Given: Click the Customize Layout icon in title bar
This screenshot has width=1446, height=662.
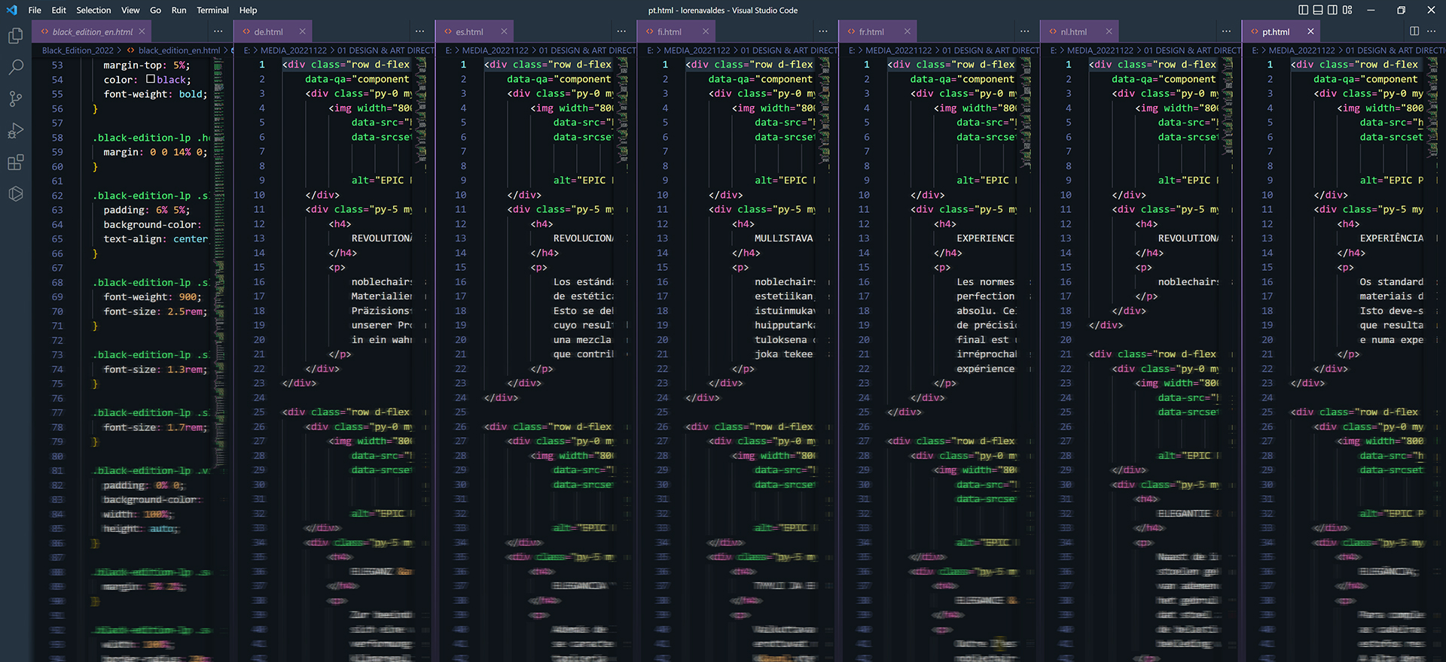Looking at the screenshot, I should [x=1347, y=10].
